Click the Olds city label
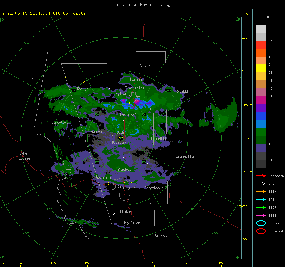The width and height of the screenshot is (285, 267). pyautogui.click(x=121, y=132)
